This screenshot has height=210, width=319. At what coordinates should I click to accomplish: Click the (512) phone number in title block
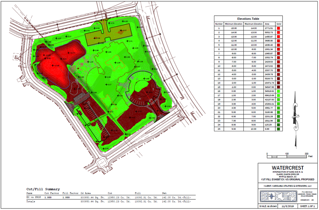point(307,196)
